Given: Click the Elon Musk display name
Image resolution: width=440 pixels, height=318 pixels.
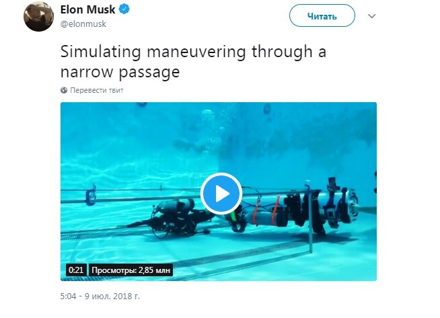Looking at the screenshot, I should (88, 9).
